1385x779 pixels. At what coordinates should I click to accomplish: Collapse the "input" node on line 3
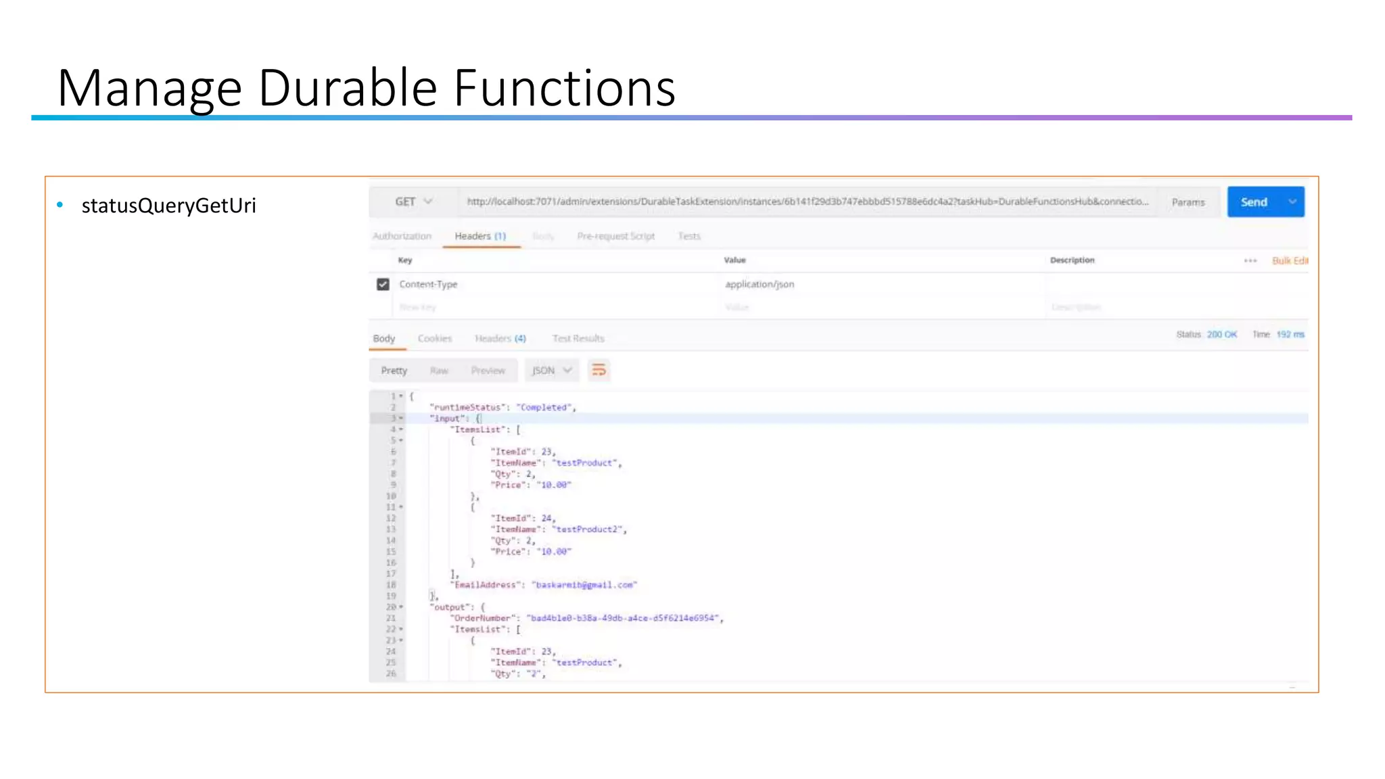[401, 419]
